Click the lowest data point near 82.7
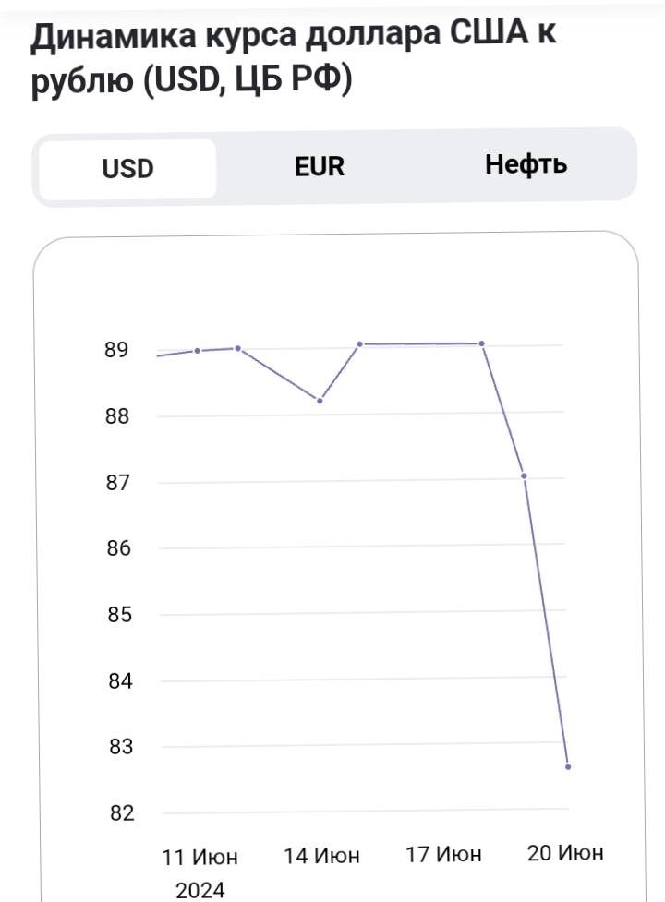The width and height of the screenshot is (665, 902). tap(568, 767)
